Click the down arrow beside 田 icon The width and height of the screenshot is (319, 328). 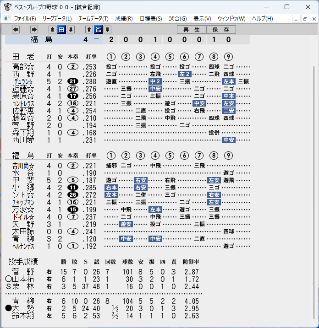click(x=71, y=29)
